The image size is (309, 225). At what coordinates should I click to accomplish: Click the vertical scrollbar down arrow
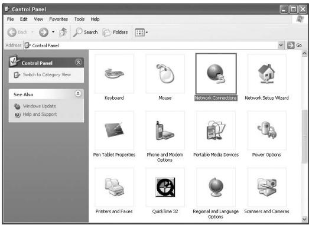(304, 219)
